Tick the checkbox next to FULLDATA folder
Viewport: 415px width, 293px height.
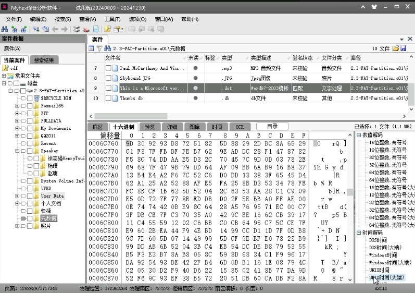point(30,121)
